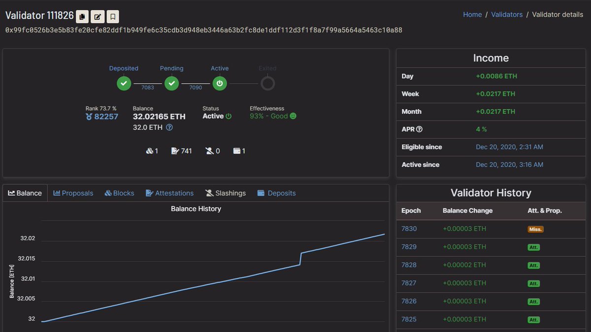
Task: Click the 7090 epoch label under Pending
Action: [196, 88]
